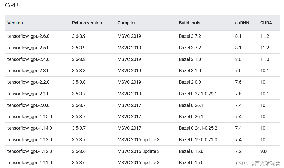This screenshot has height=168, width=284.
Task: Click the Compiler column header
Action: 126,23
